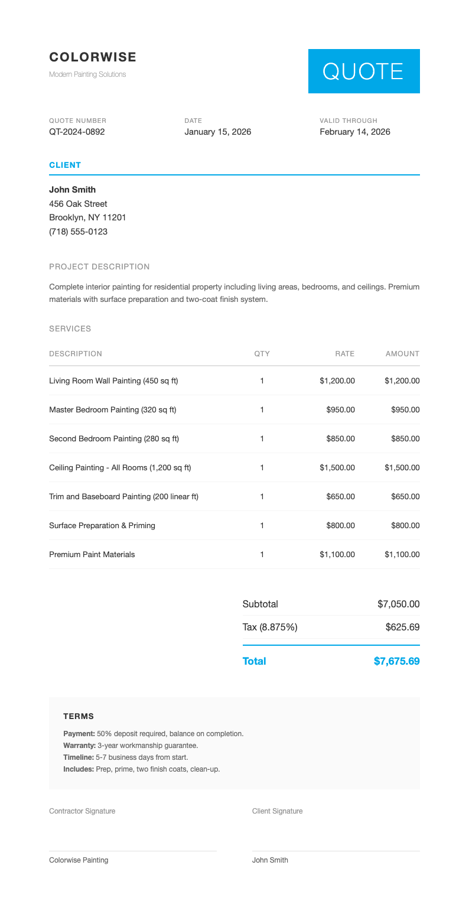Click the phone number (718) 555-0123

click(78, 232)
